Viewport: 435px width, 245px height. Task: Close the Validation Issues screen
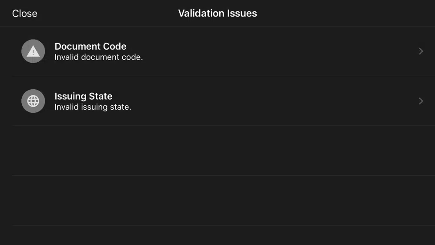pyautogui.click(x=25, y=13)
